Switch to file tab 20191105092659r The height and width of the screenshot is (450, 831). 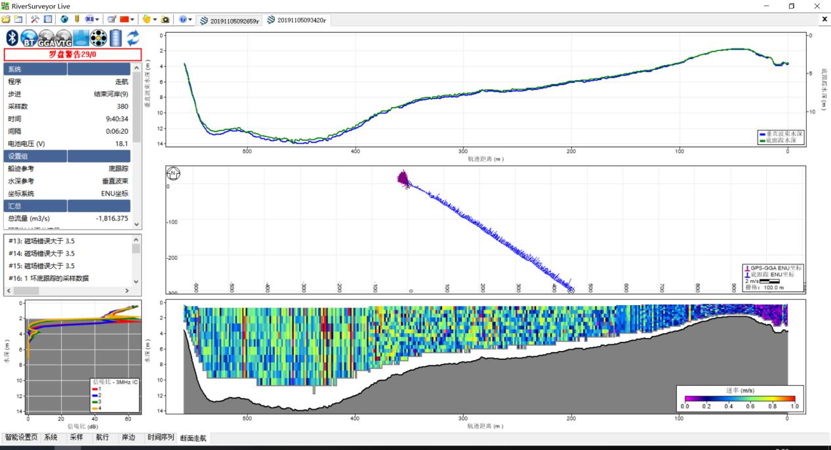click(230, 20)
